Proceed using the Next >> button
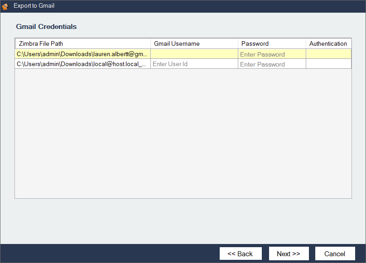Screen dimensions: 366x263 (289, 253)
